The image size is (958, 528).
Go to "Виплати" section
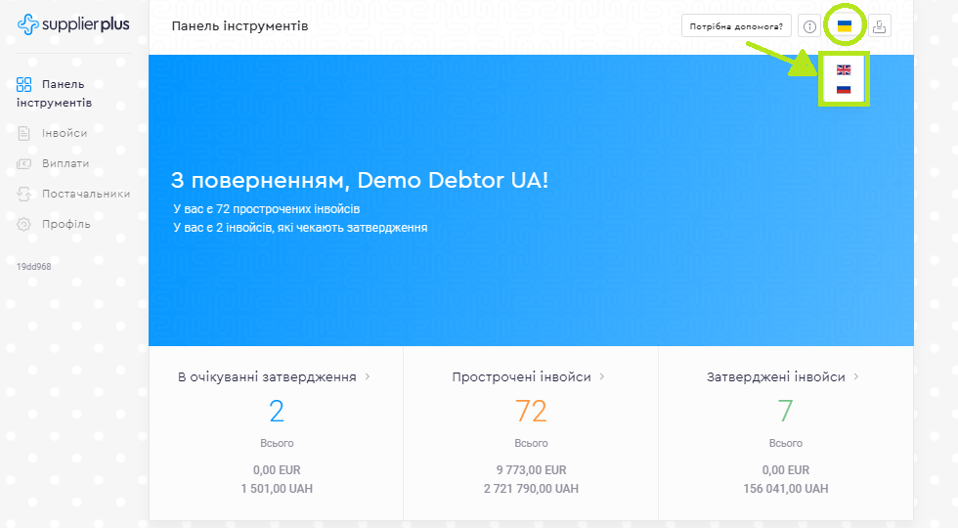click(65, 163)
